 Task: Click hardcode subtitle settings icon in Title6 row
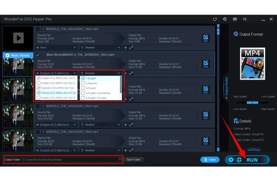click(x=131, y=150)
